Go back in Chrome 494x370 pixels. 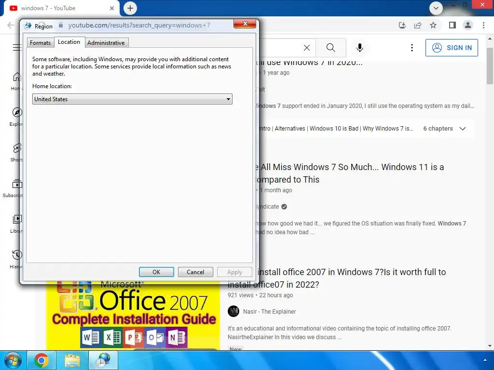click(x=11, y=25)
